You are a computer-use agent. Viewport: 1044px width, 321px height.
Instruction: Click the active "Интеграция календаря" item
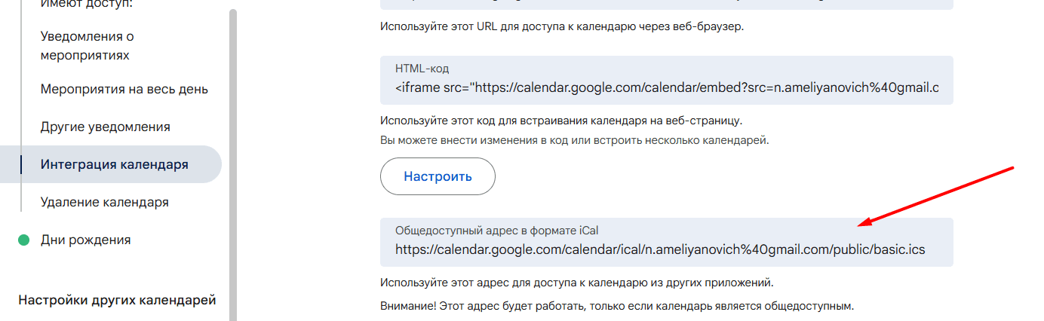point(114,164)
